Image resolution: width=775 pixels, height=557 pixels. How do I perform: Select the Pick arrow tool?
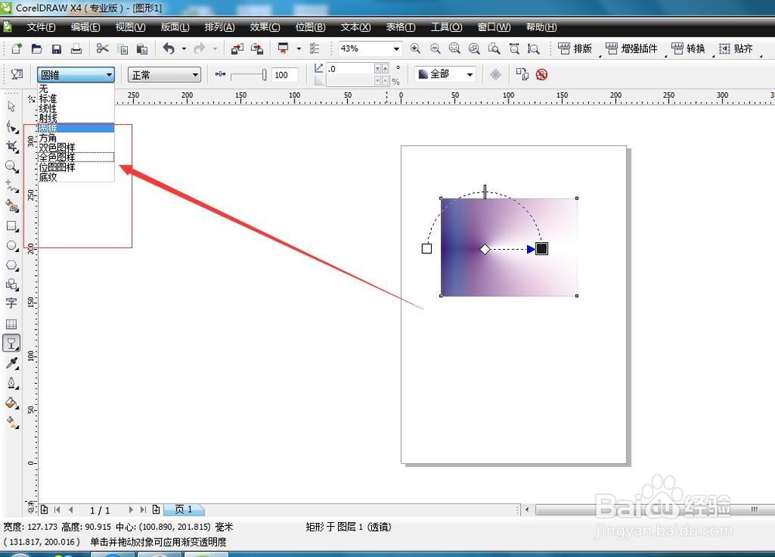12,107
